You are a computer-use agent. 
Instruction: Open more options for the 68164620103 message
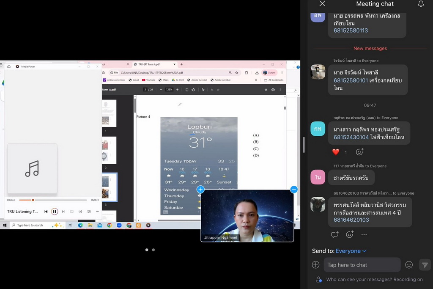click(364, 234)
